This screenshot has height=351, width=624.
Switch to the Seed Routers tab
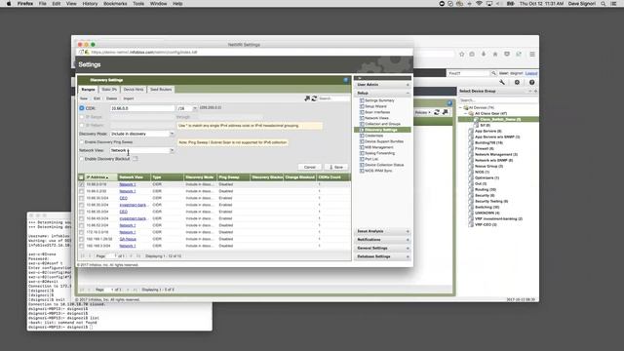pos(161,90)
